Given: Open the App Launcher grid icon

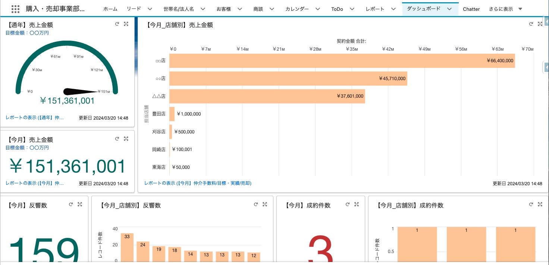Looking at the screenshot, I should point(16,9).
